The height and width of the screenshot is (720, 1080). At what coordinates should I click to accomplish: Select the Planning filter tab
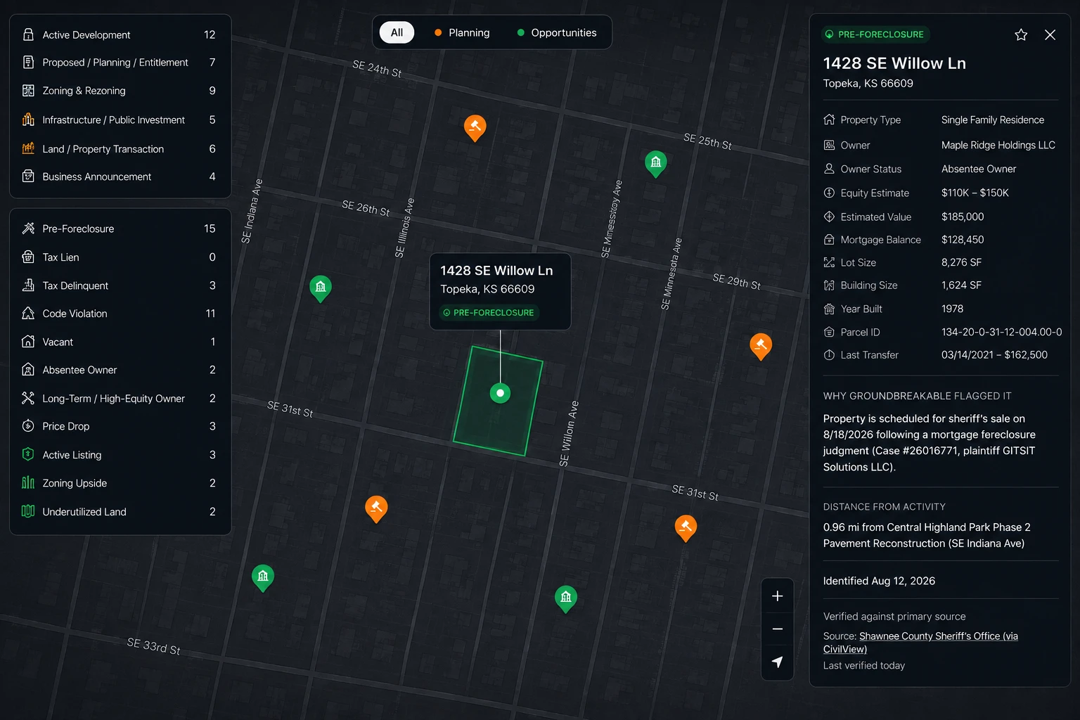462,32
